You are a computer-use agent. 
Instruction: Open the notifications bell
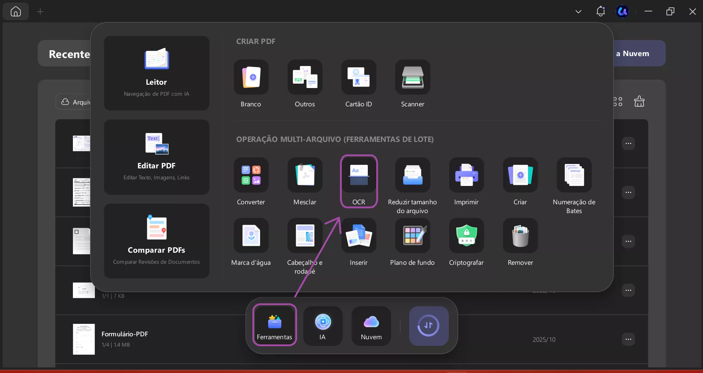click(x=600, y=11)
